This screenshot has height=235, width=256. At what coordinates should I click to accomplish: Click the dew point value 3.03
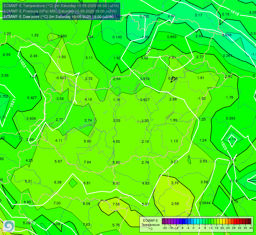click(117, 121)
